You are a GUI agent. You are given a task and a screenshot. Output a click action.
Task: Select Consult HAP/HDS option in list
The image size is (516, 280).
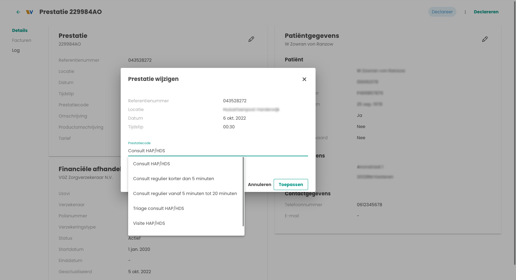coord(151,164)
